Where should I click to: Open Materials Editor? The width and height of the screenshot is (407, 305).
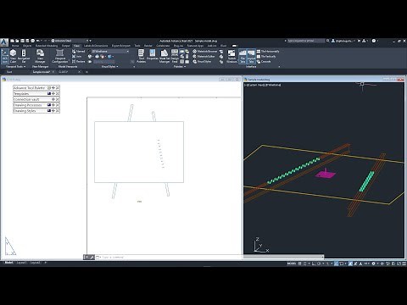pyautogui.click(x=203, y=56)
